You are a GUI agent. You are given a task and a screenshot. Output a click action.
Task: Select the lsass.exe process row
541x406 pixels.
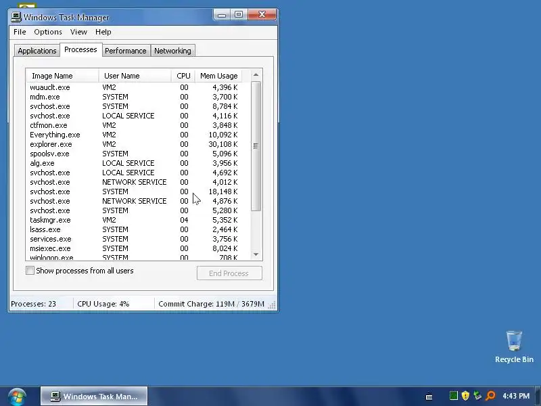(138, 229)
